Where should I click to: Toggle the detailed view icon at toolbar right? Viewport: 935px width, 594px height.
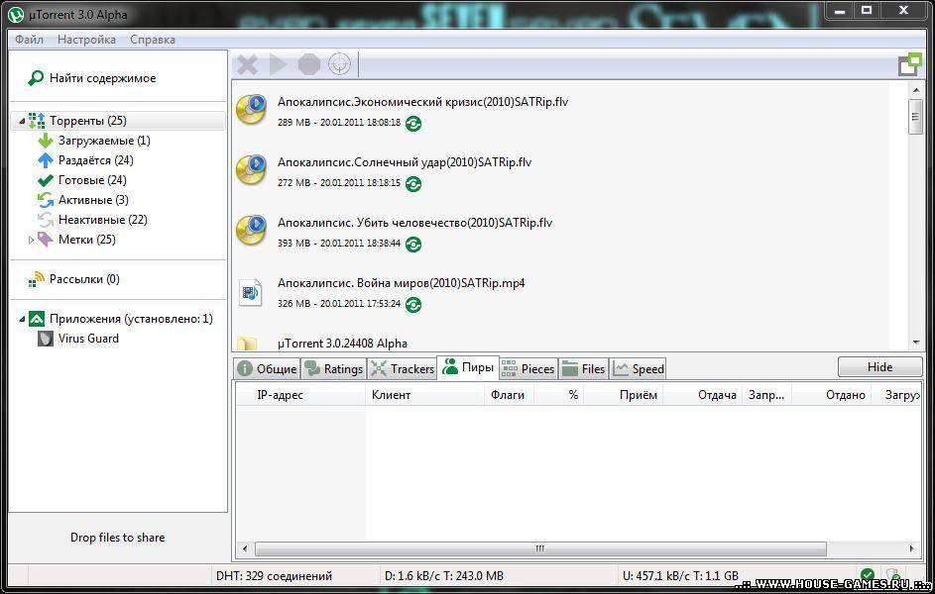tap(910, 64)
